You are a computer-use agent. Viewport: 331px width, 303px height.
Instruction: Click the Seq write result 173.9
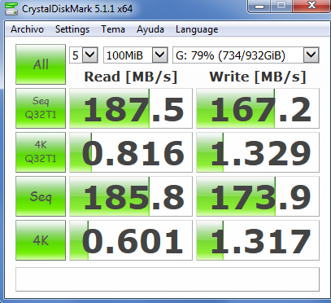coord(258,196)
